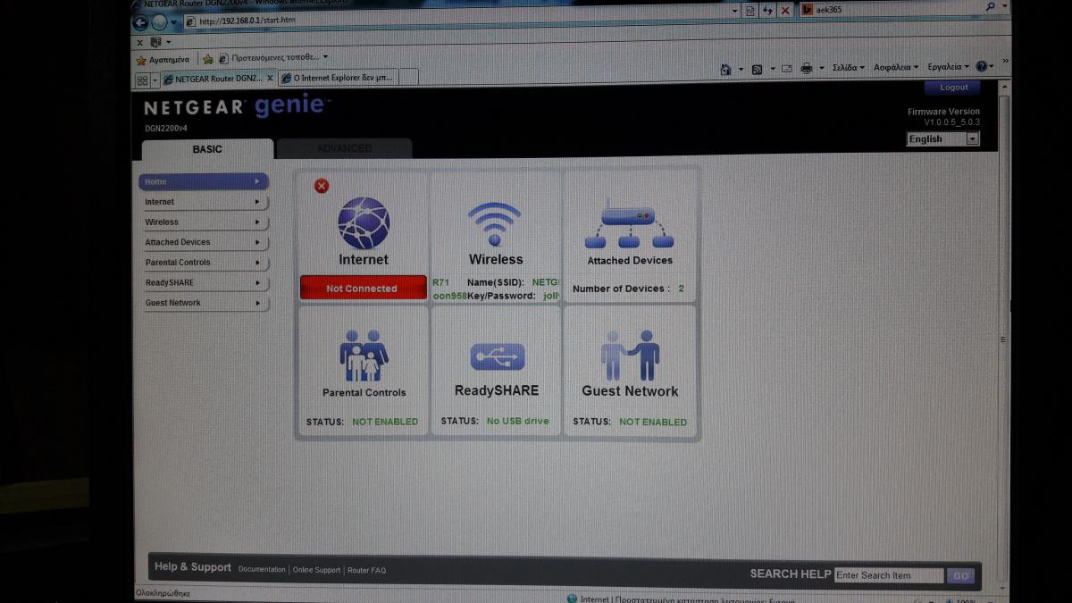
Task: Click browser Back arrow button
Action: (140, 22)
